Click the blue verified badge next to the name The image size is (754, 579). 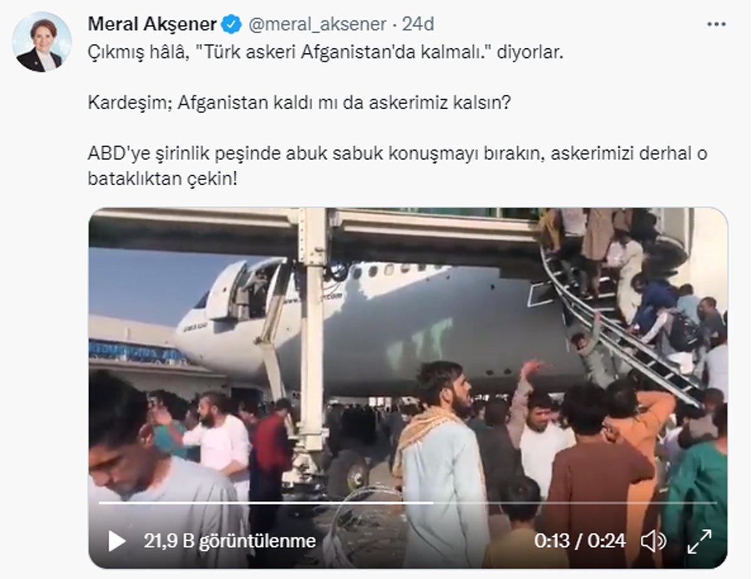(x=232, y=24)
